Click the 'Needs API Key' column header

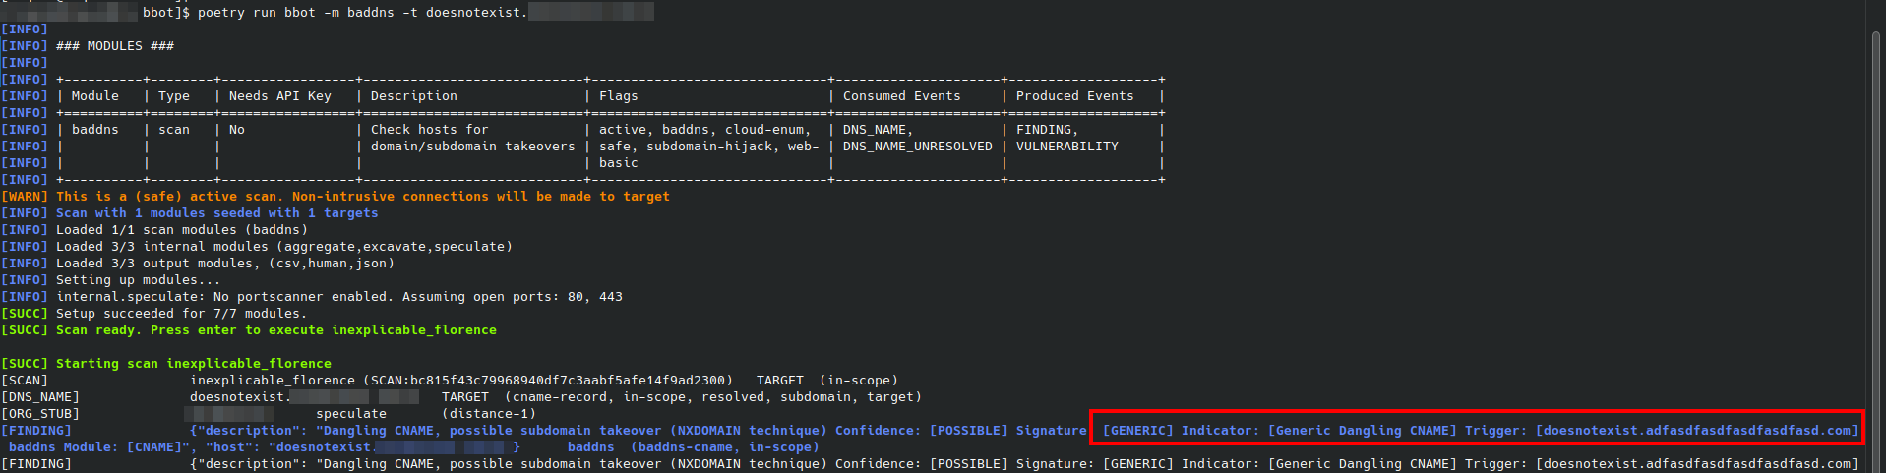[279, 96]
